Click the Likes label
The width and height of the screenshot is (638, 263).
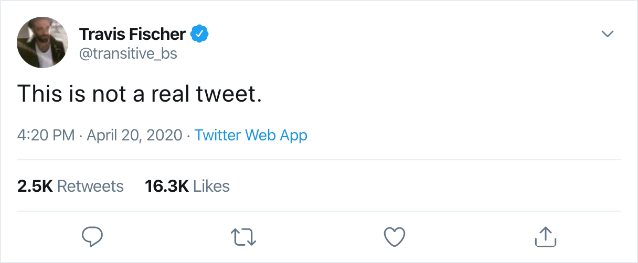click(x=211, y=186)
